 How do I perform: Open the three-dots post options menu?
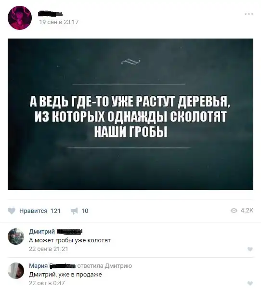coord(249,14)
